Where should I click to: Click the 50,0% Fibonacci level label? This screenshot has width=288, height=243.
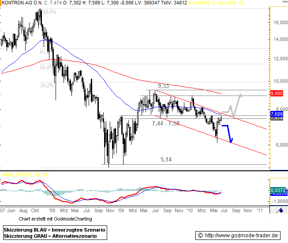(46, 68)
